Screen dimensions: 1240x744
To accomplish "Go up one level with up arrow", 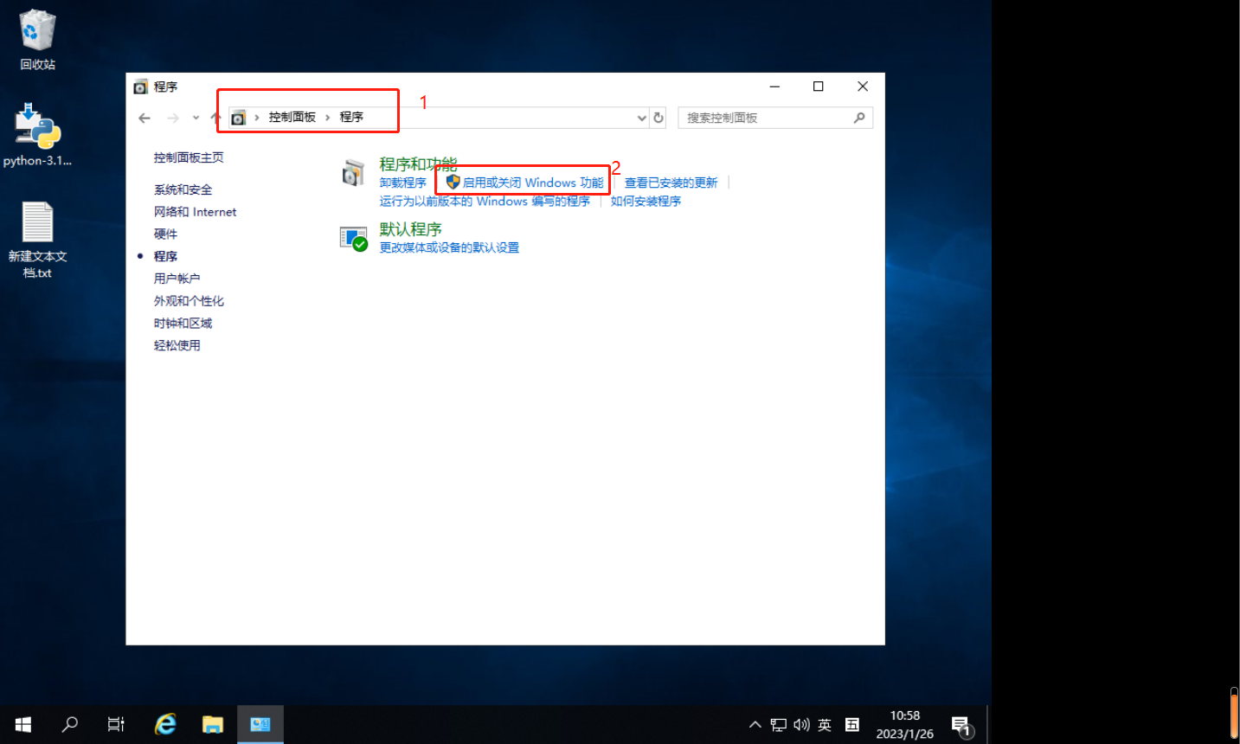I will point(215,118).
